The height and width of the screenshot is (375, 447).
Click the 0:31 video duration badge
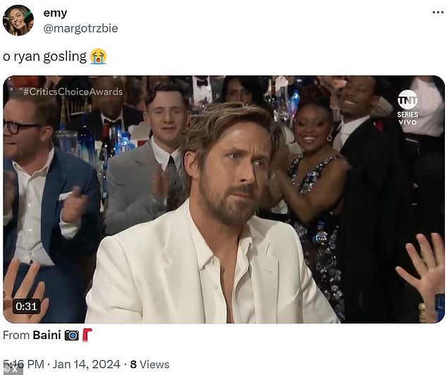[26, 307]
